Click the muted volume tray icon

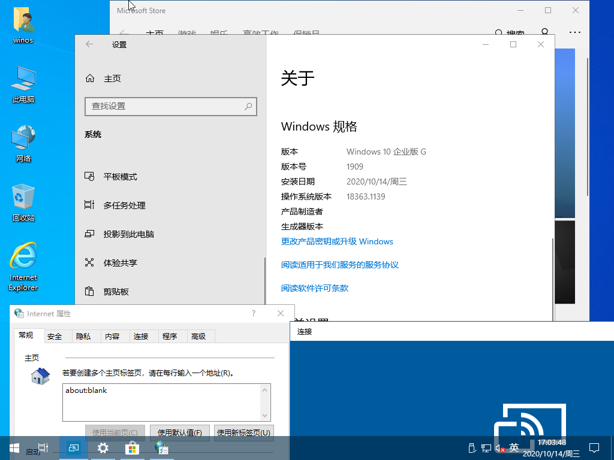tap(500, 448)
